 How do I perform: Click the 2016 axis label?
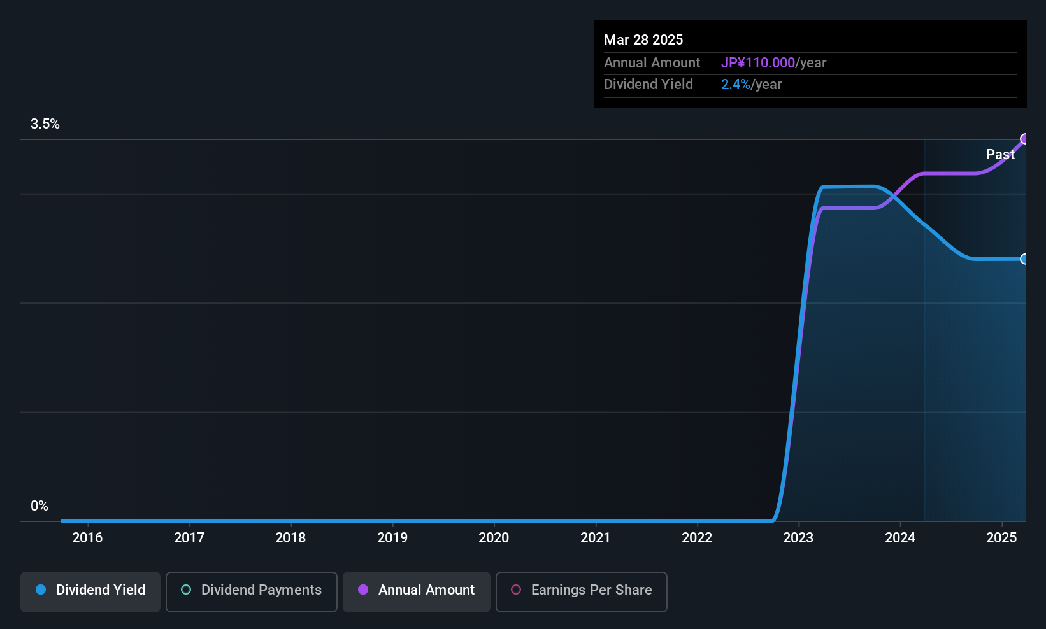(x=87, y=537)
